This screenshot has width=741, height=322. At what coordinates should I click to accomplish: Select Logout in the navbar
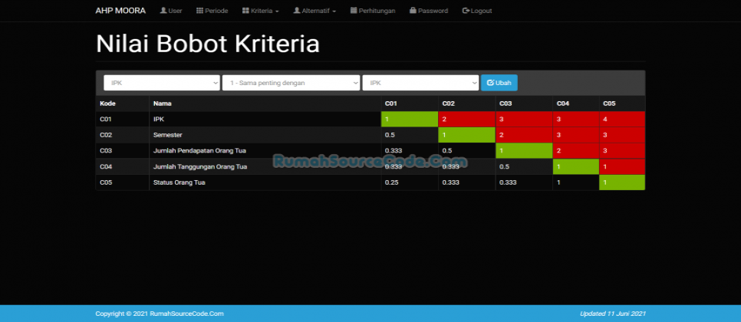pos(477,11)
